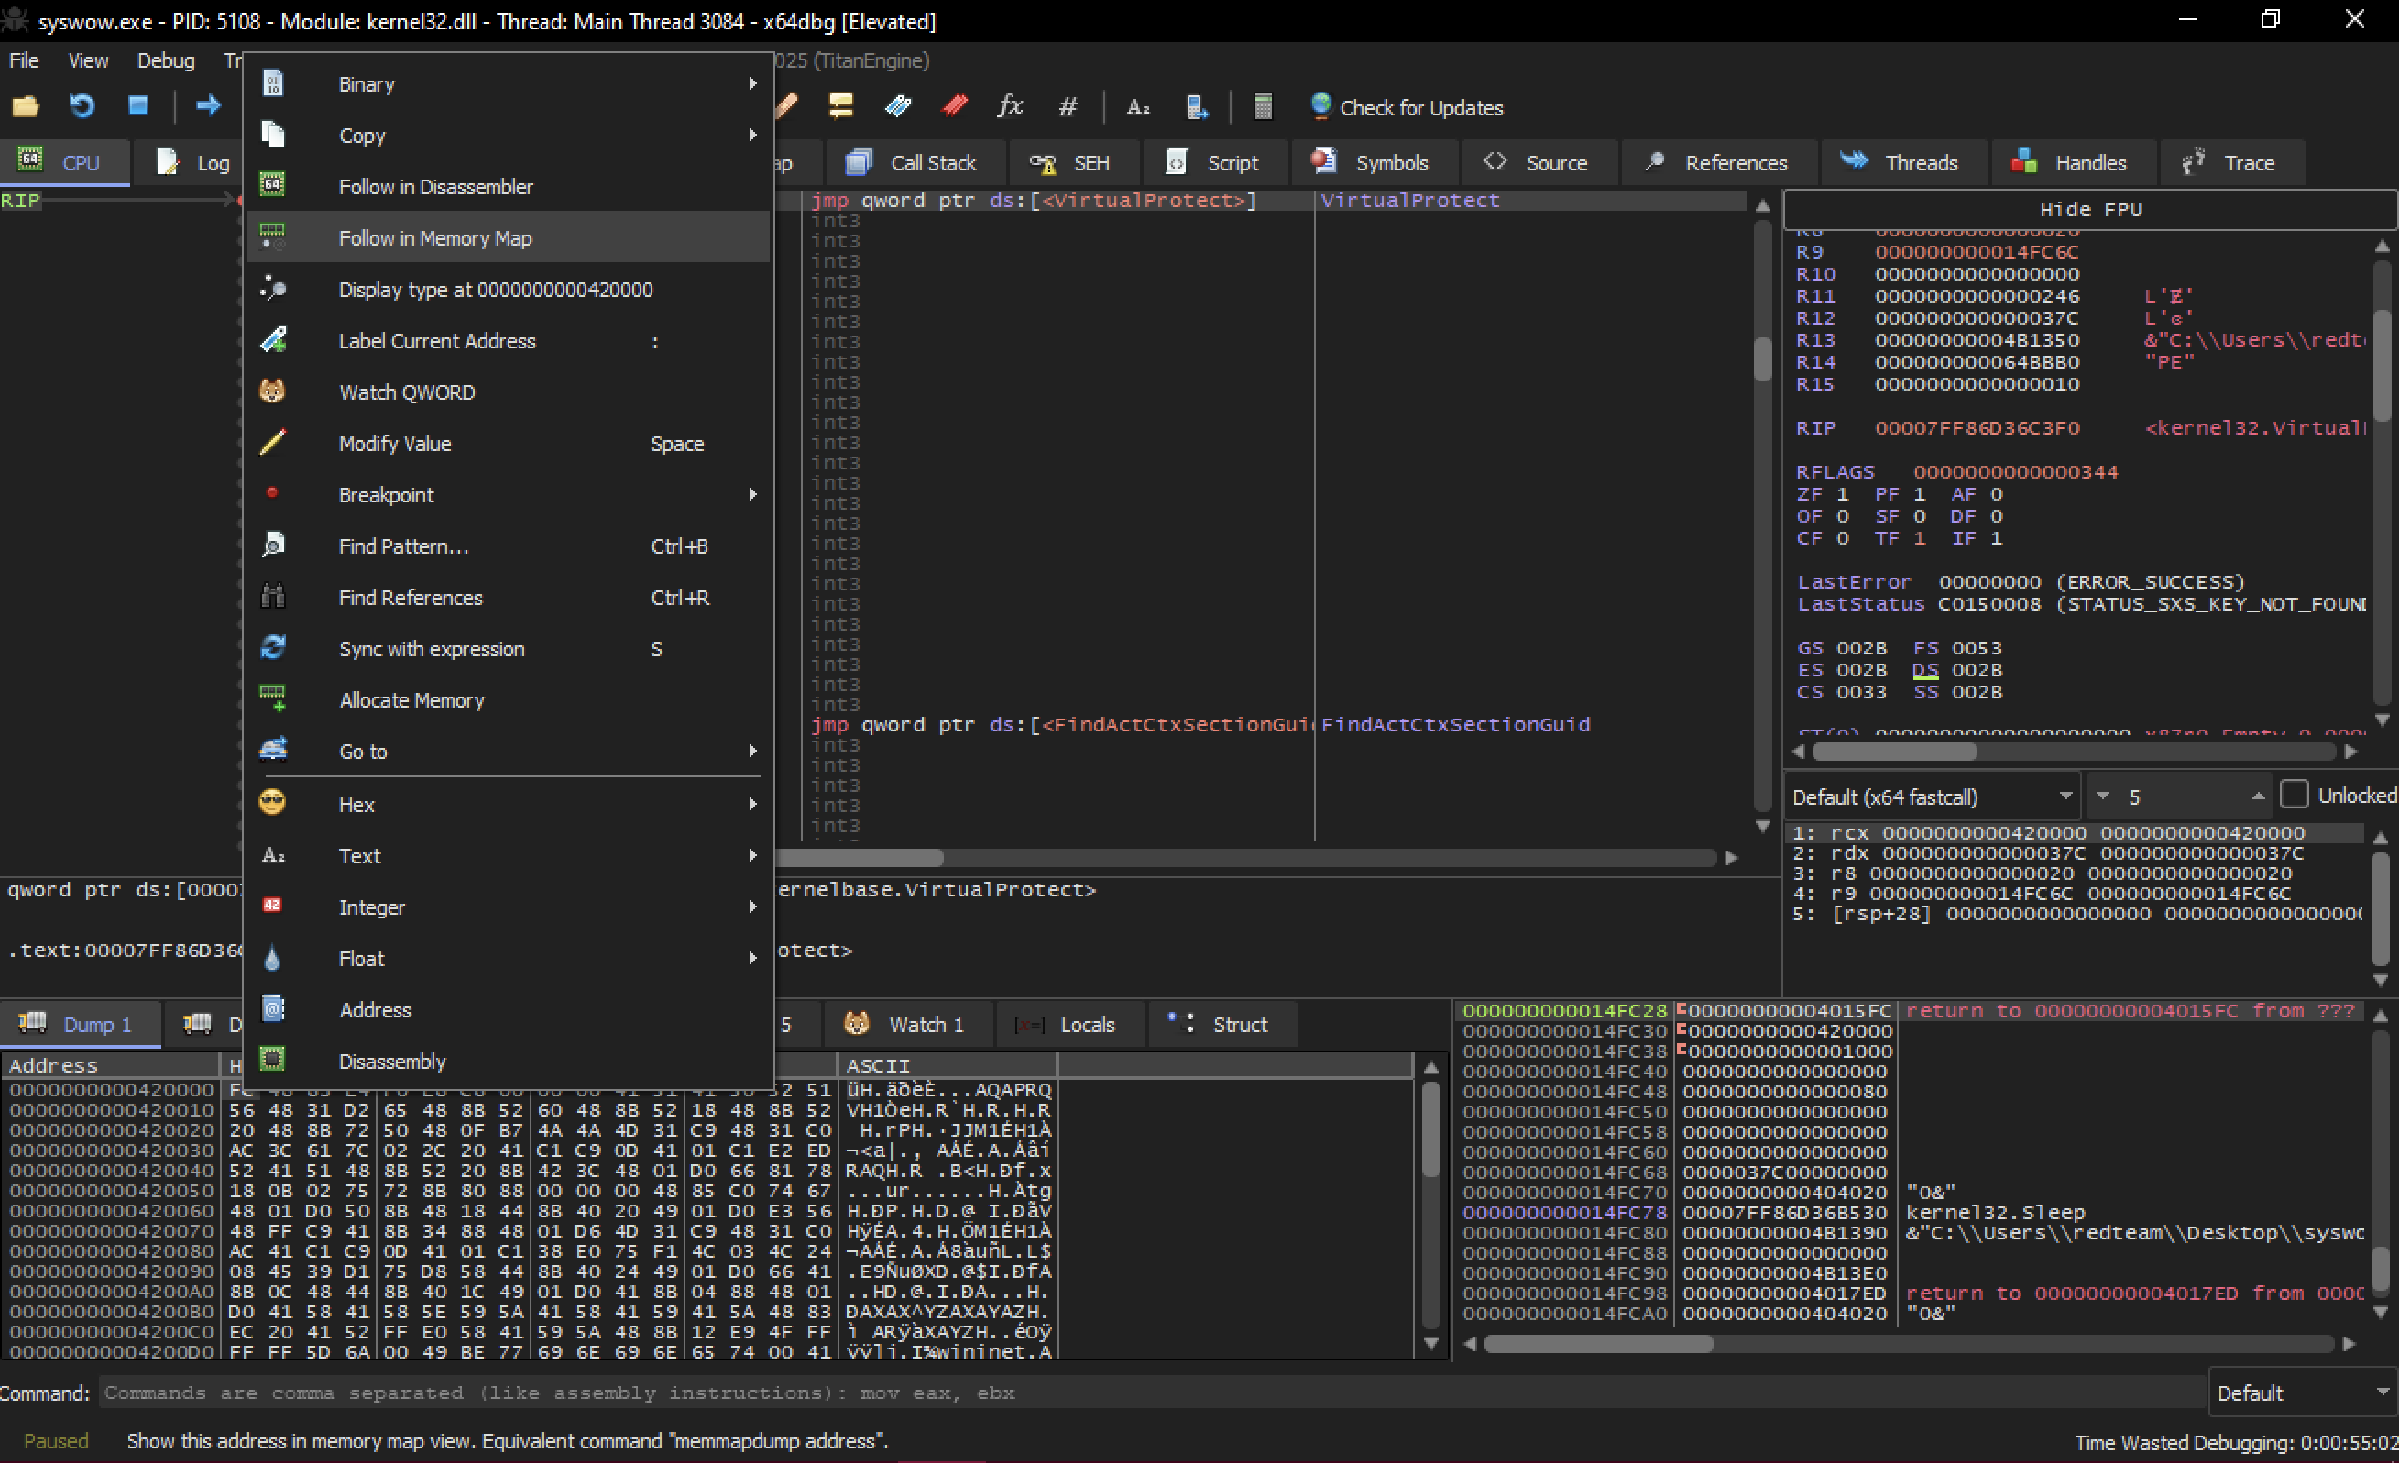Screen dimensions: 2399x1463
Task: Click the Hide FPU button
Action: (x=2090, y=209)
